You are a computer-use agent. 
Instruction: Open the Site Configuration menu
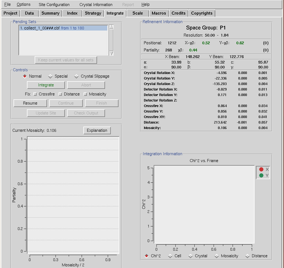(x=54, y=4)
